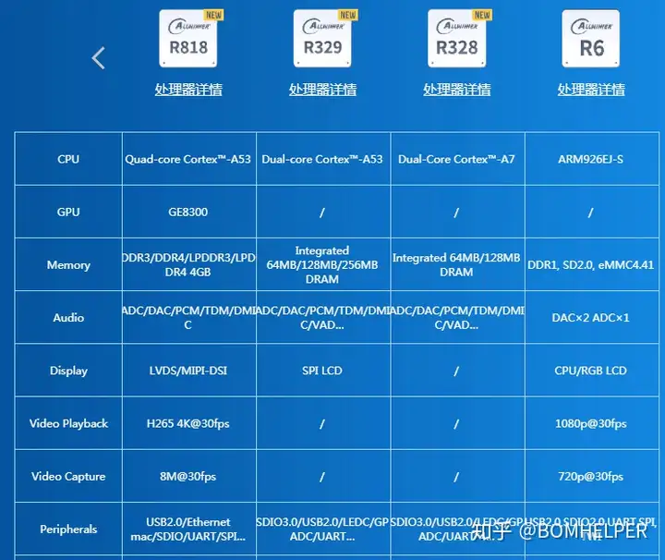Select the R818 chip icon
Screen dimensions: 665x560
[188, 39]
